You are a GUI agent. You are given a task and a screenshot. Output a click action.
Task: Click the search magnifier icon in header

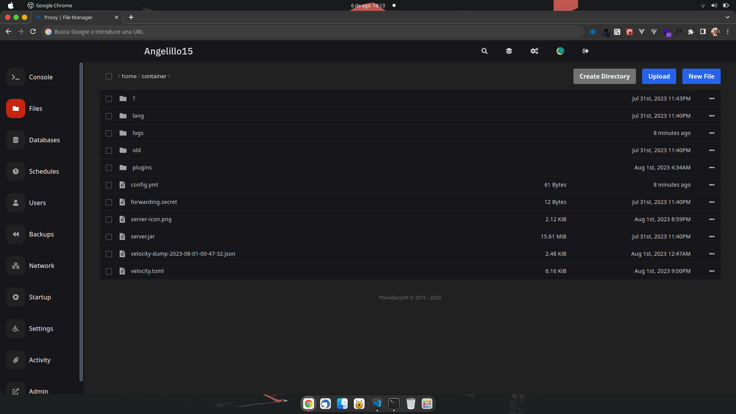click(x=485, y=51)
